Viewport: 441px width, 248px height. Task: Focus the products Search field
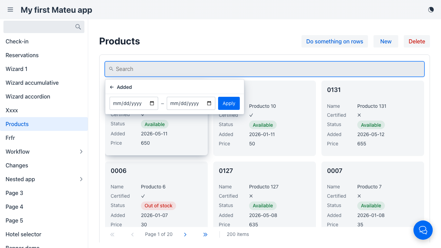(x=265, y=69)
